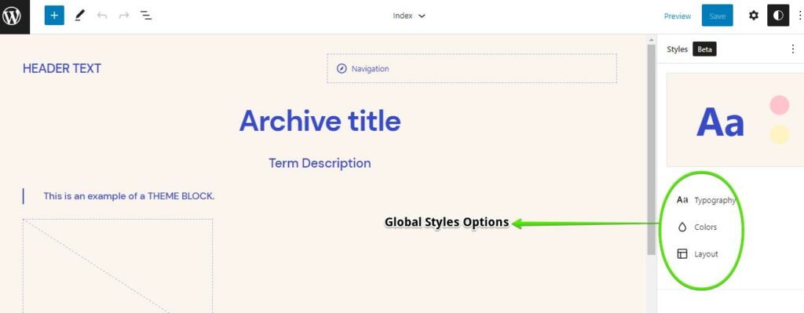The width and height of the screenshot is (804, 313).
Task: Click the pink color circle in preview
Action: (x=780, y=105)
